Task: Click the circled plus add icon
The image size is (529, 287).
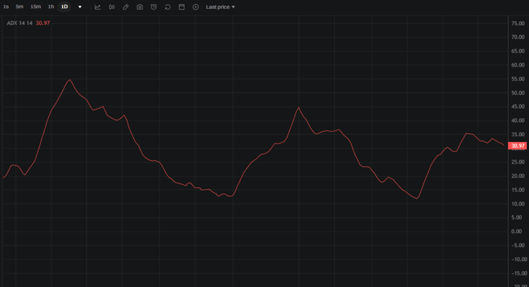Action: tap(195, 7)
